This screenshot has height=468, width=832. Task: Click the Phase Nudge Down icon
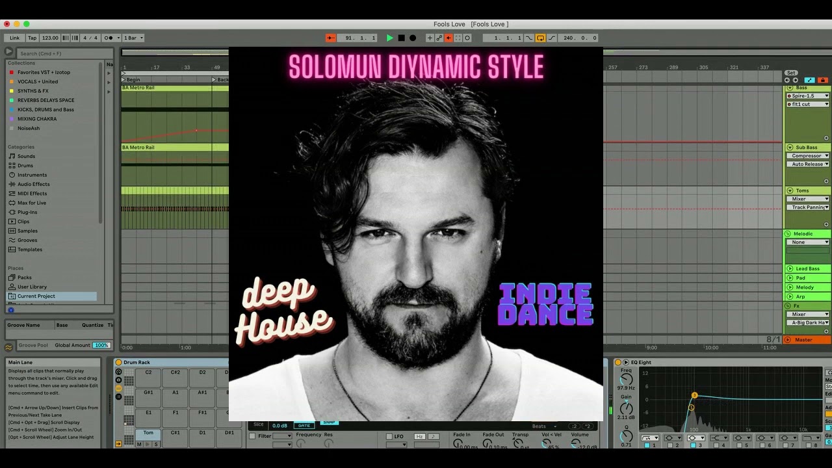(x=66, y=38)
